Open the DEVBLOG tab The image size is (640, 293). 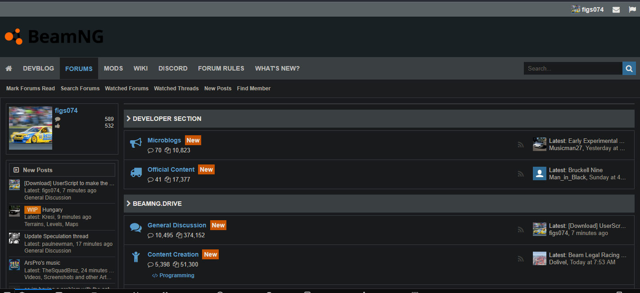39,68
